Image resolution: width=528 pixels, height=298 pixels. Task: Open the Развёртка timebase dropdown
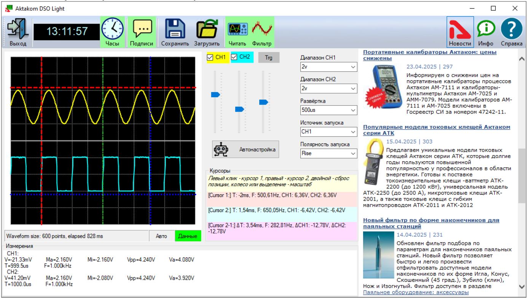point(328,110)
